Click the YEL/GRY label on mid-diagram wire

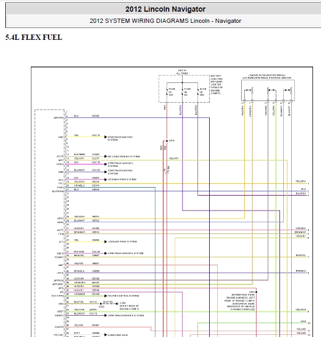174,158
